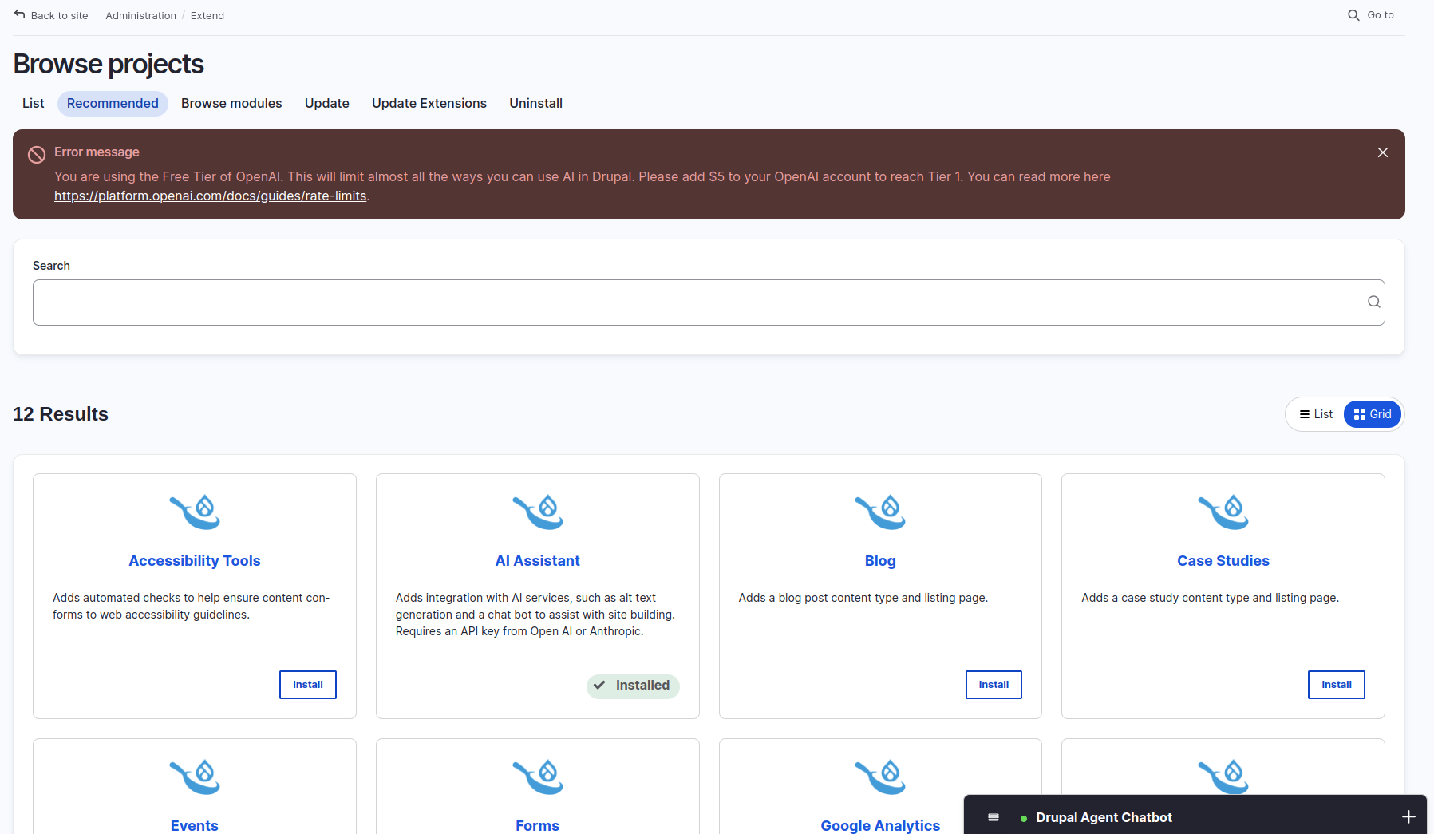The height and width of the screenshot is (834, 1434).
Task: Open the Events title link
Action: coord(195,825)
